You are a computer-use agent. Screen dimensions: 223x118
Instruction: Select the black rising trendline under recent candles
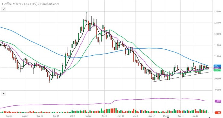coord(182,77)
